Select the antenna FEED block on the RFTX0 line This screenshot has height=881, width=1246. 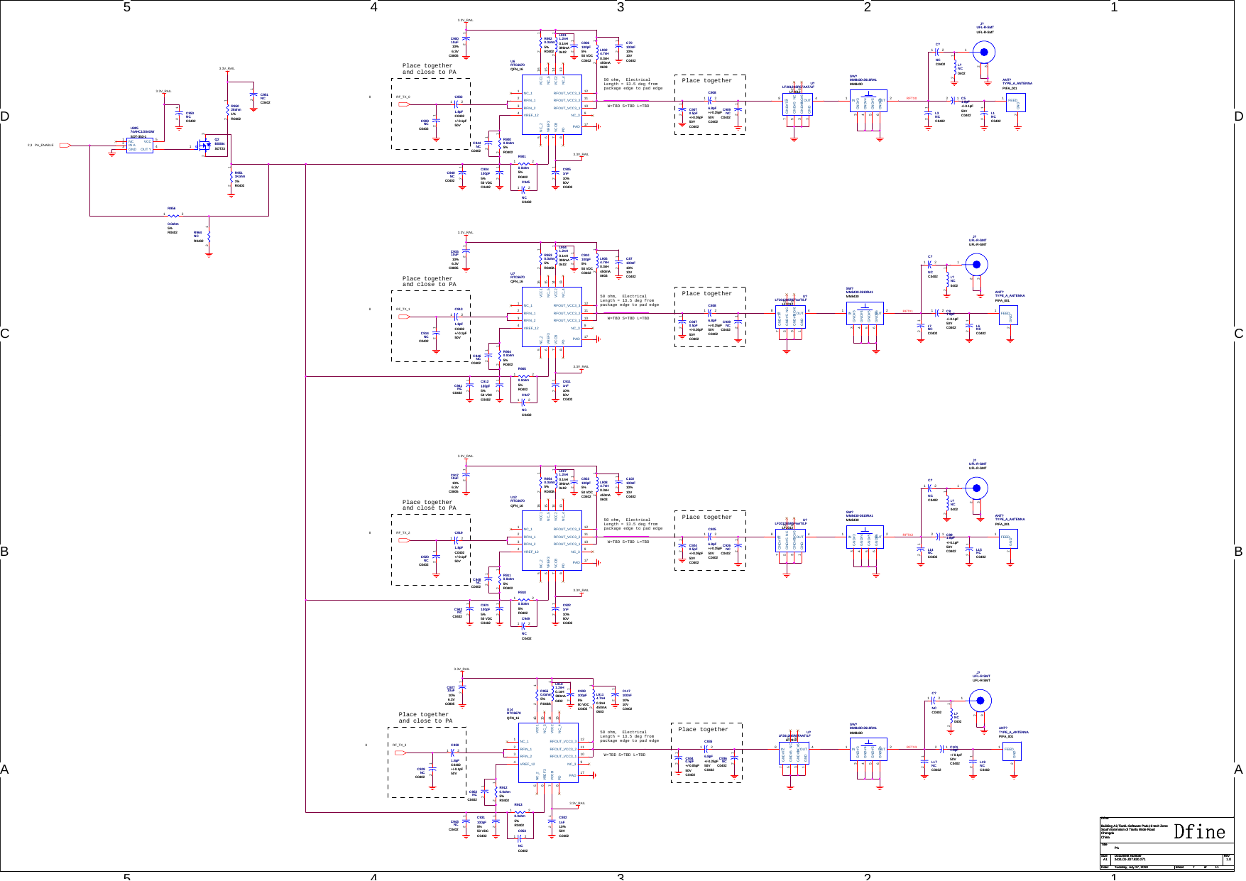(1015, 102)
